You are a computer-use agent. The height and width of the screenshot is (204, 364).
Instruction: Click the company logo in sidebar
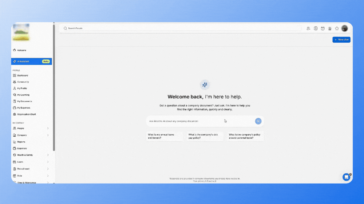tap(21, 32)
